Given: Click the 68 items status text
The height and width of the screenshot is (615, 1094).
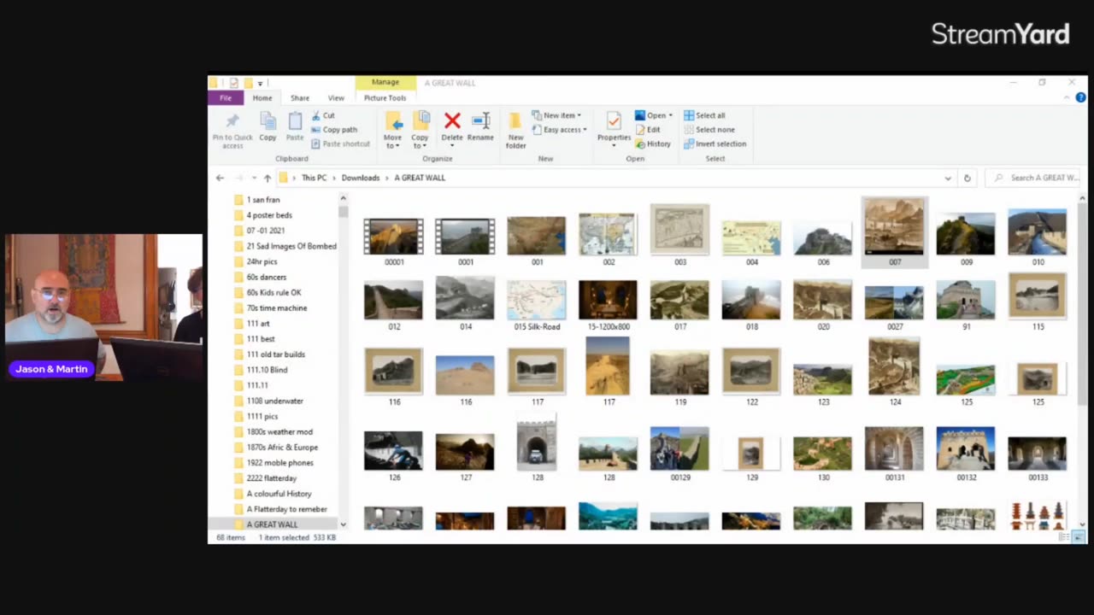Looking at the screenshot, I should point(231,537).
